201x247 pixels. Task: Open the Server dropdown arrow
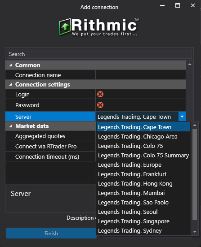[182, 117]
